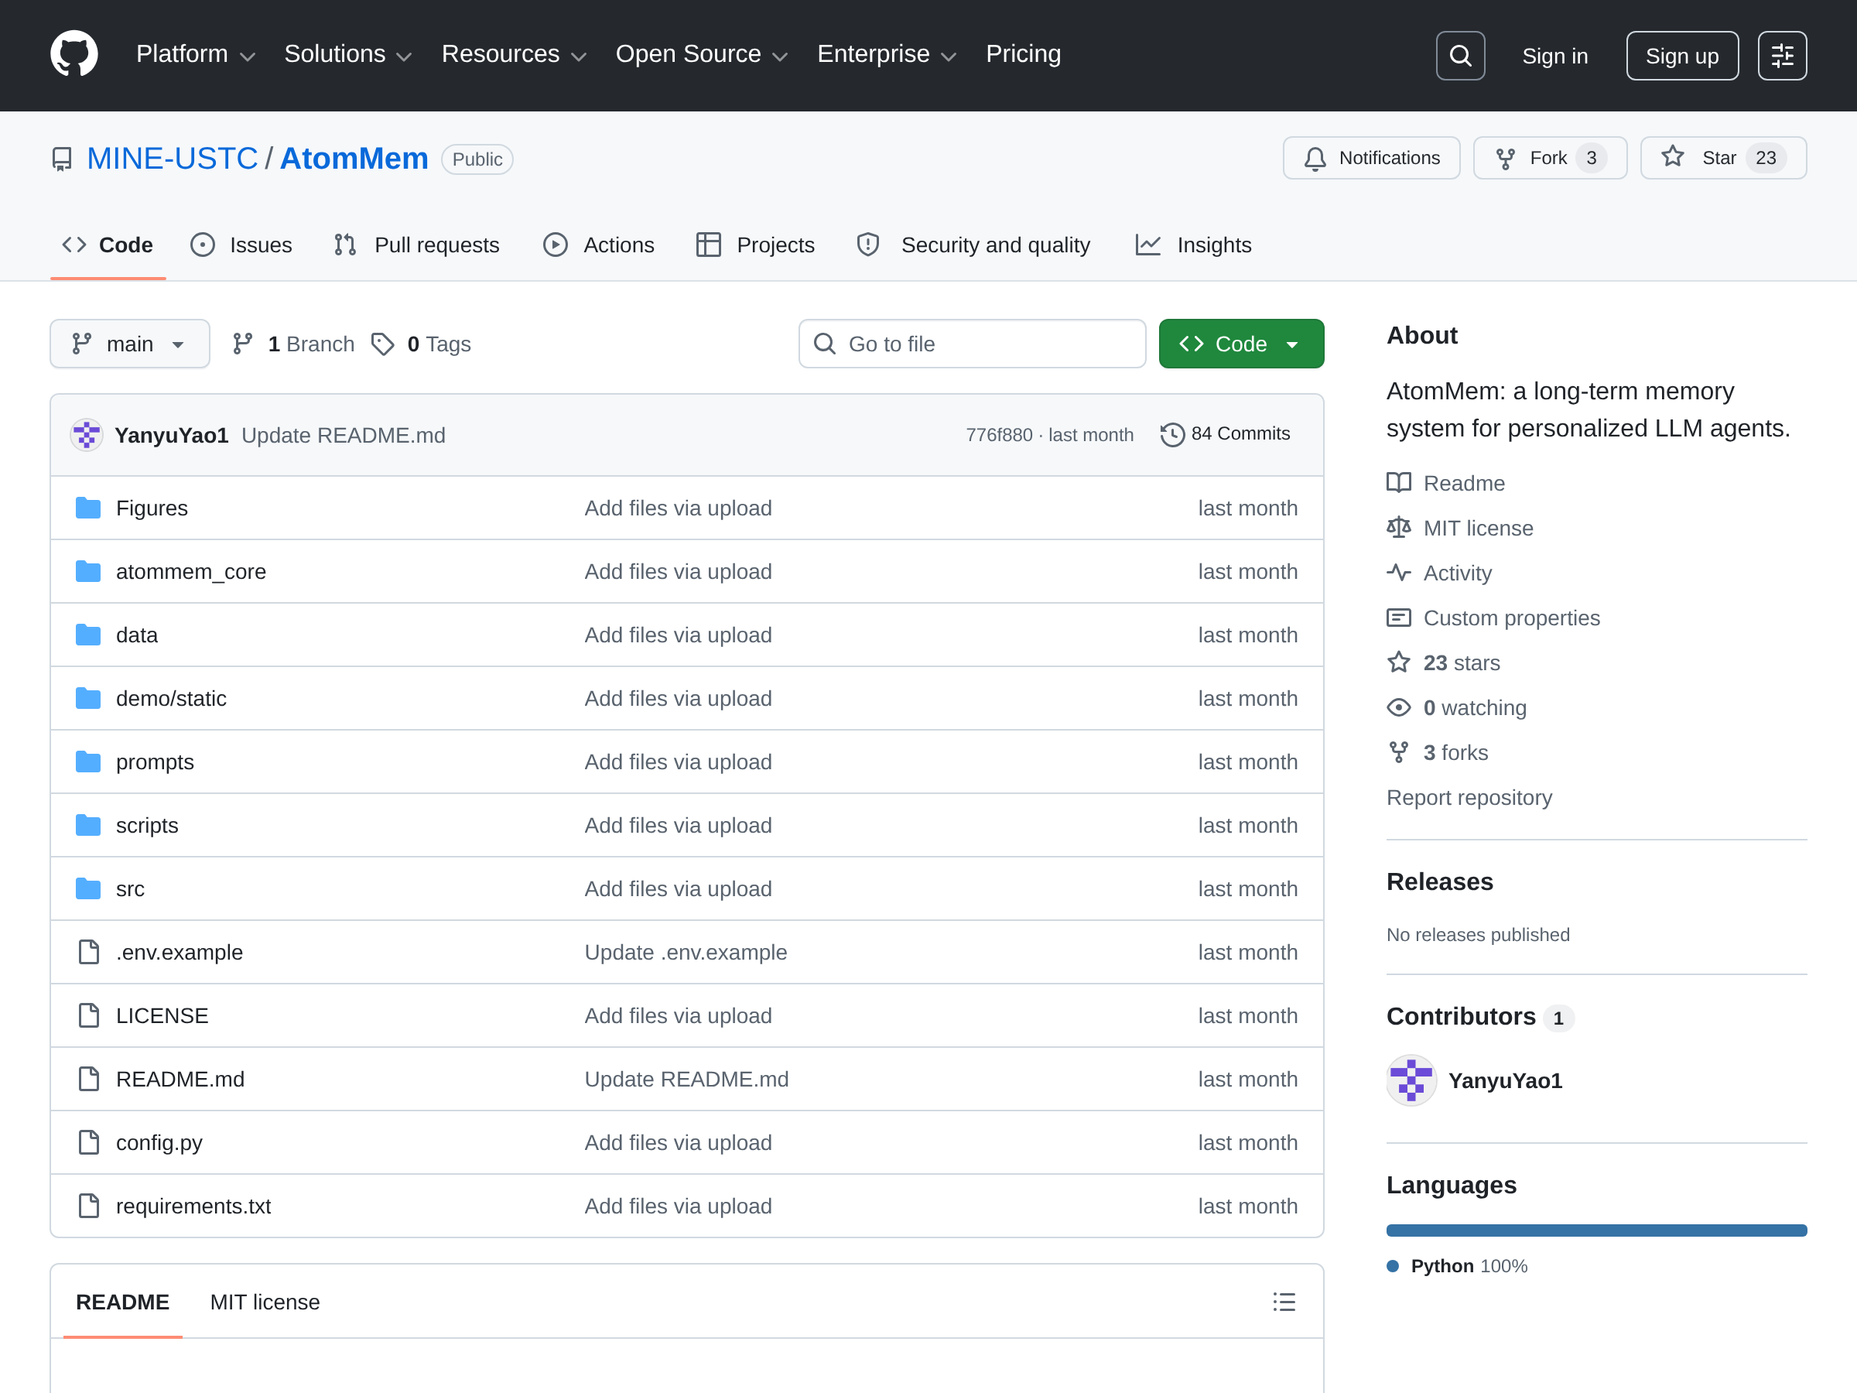Expand the Enterprise menu

887,55
